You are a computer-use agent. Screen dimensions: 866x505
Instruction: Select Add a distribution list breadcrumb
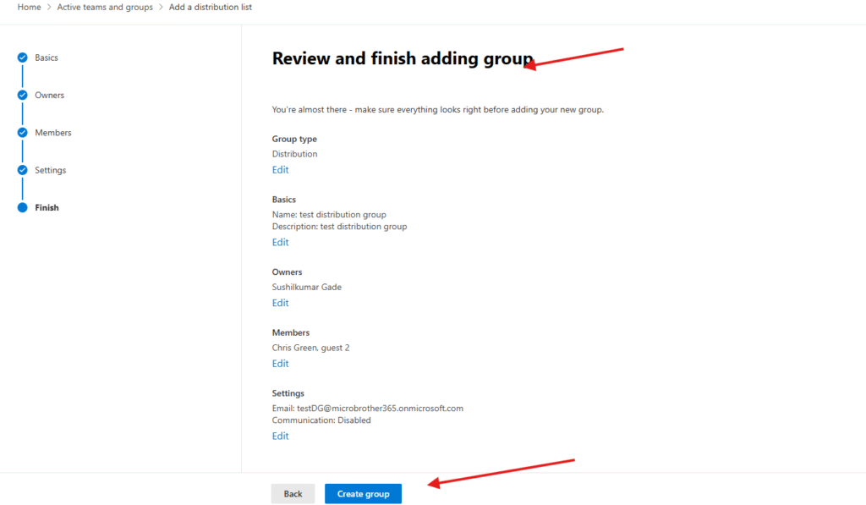(x=210, y=7)
